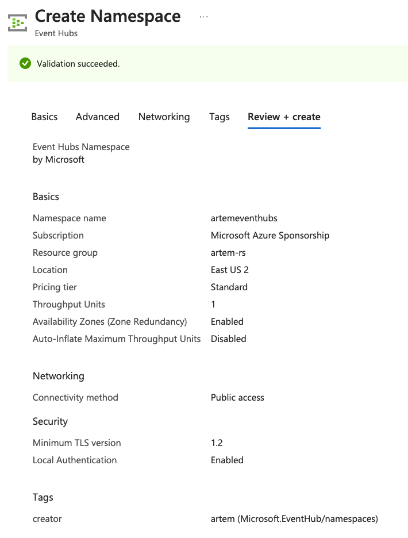Click the Event Hubs namespace icon
Image resolution: width=408 pixels, height=538 pixels.
18,22
